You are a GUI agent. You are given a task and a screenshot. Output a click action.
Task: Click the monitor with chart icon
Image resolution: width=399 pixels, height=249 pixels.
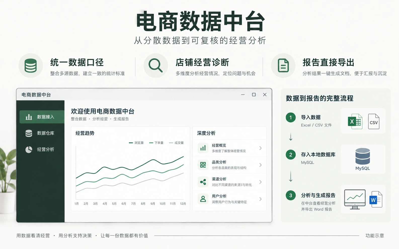[x=355, y=199]
